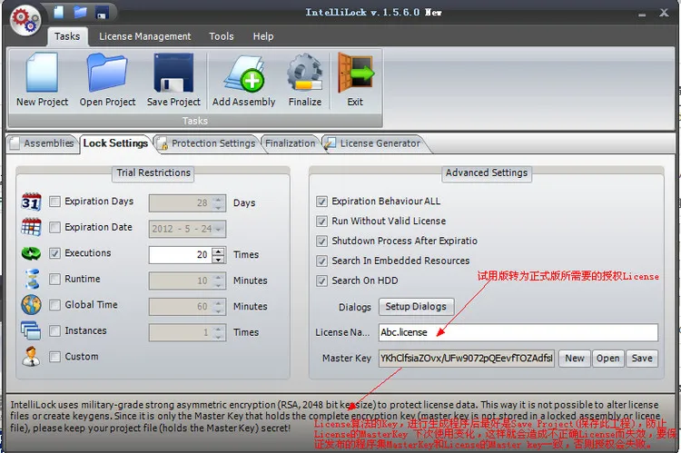The height and width of the screenshot is (453, 681).
Task: Open the Tools menu
Action: click(x=222, y=36)
